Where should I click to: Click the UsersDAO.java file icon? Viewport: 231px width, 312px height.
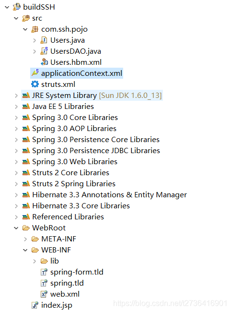click(44, 51)
